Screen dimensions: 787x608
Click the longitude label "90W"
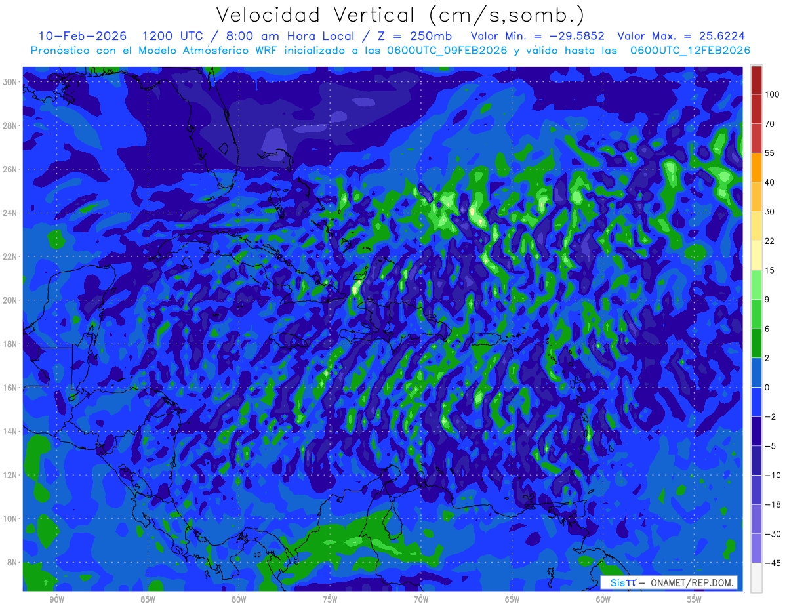click(x=56, y=600)
